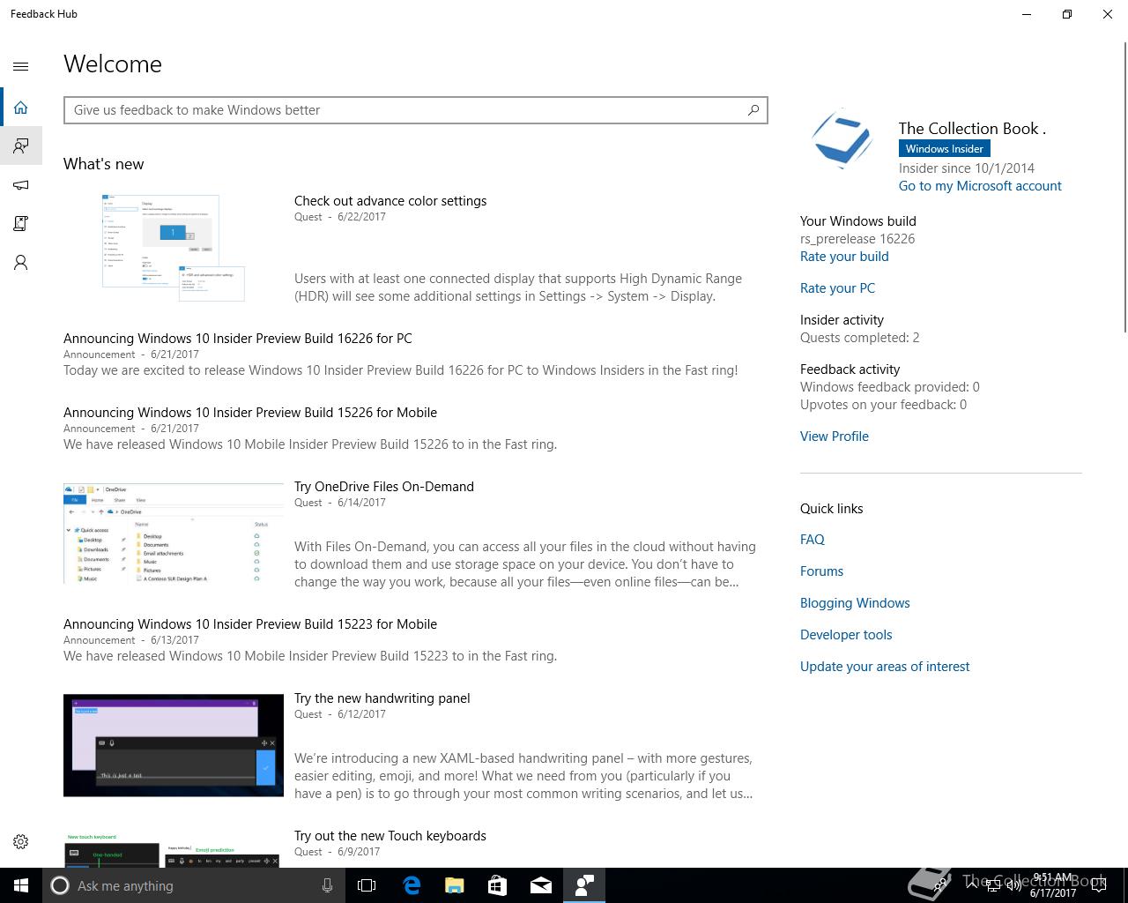Open the hamburger navigation menu
1128x903 pixels.
tap(21, 66)
